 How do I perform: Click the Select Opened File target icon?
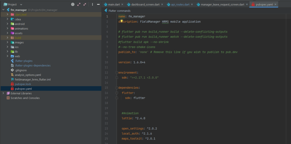[73, 5]
